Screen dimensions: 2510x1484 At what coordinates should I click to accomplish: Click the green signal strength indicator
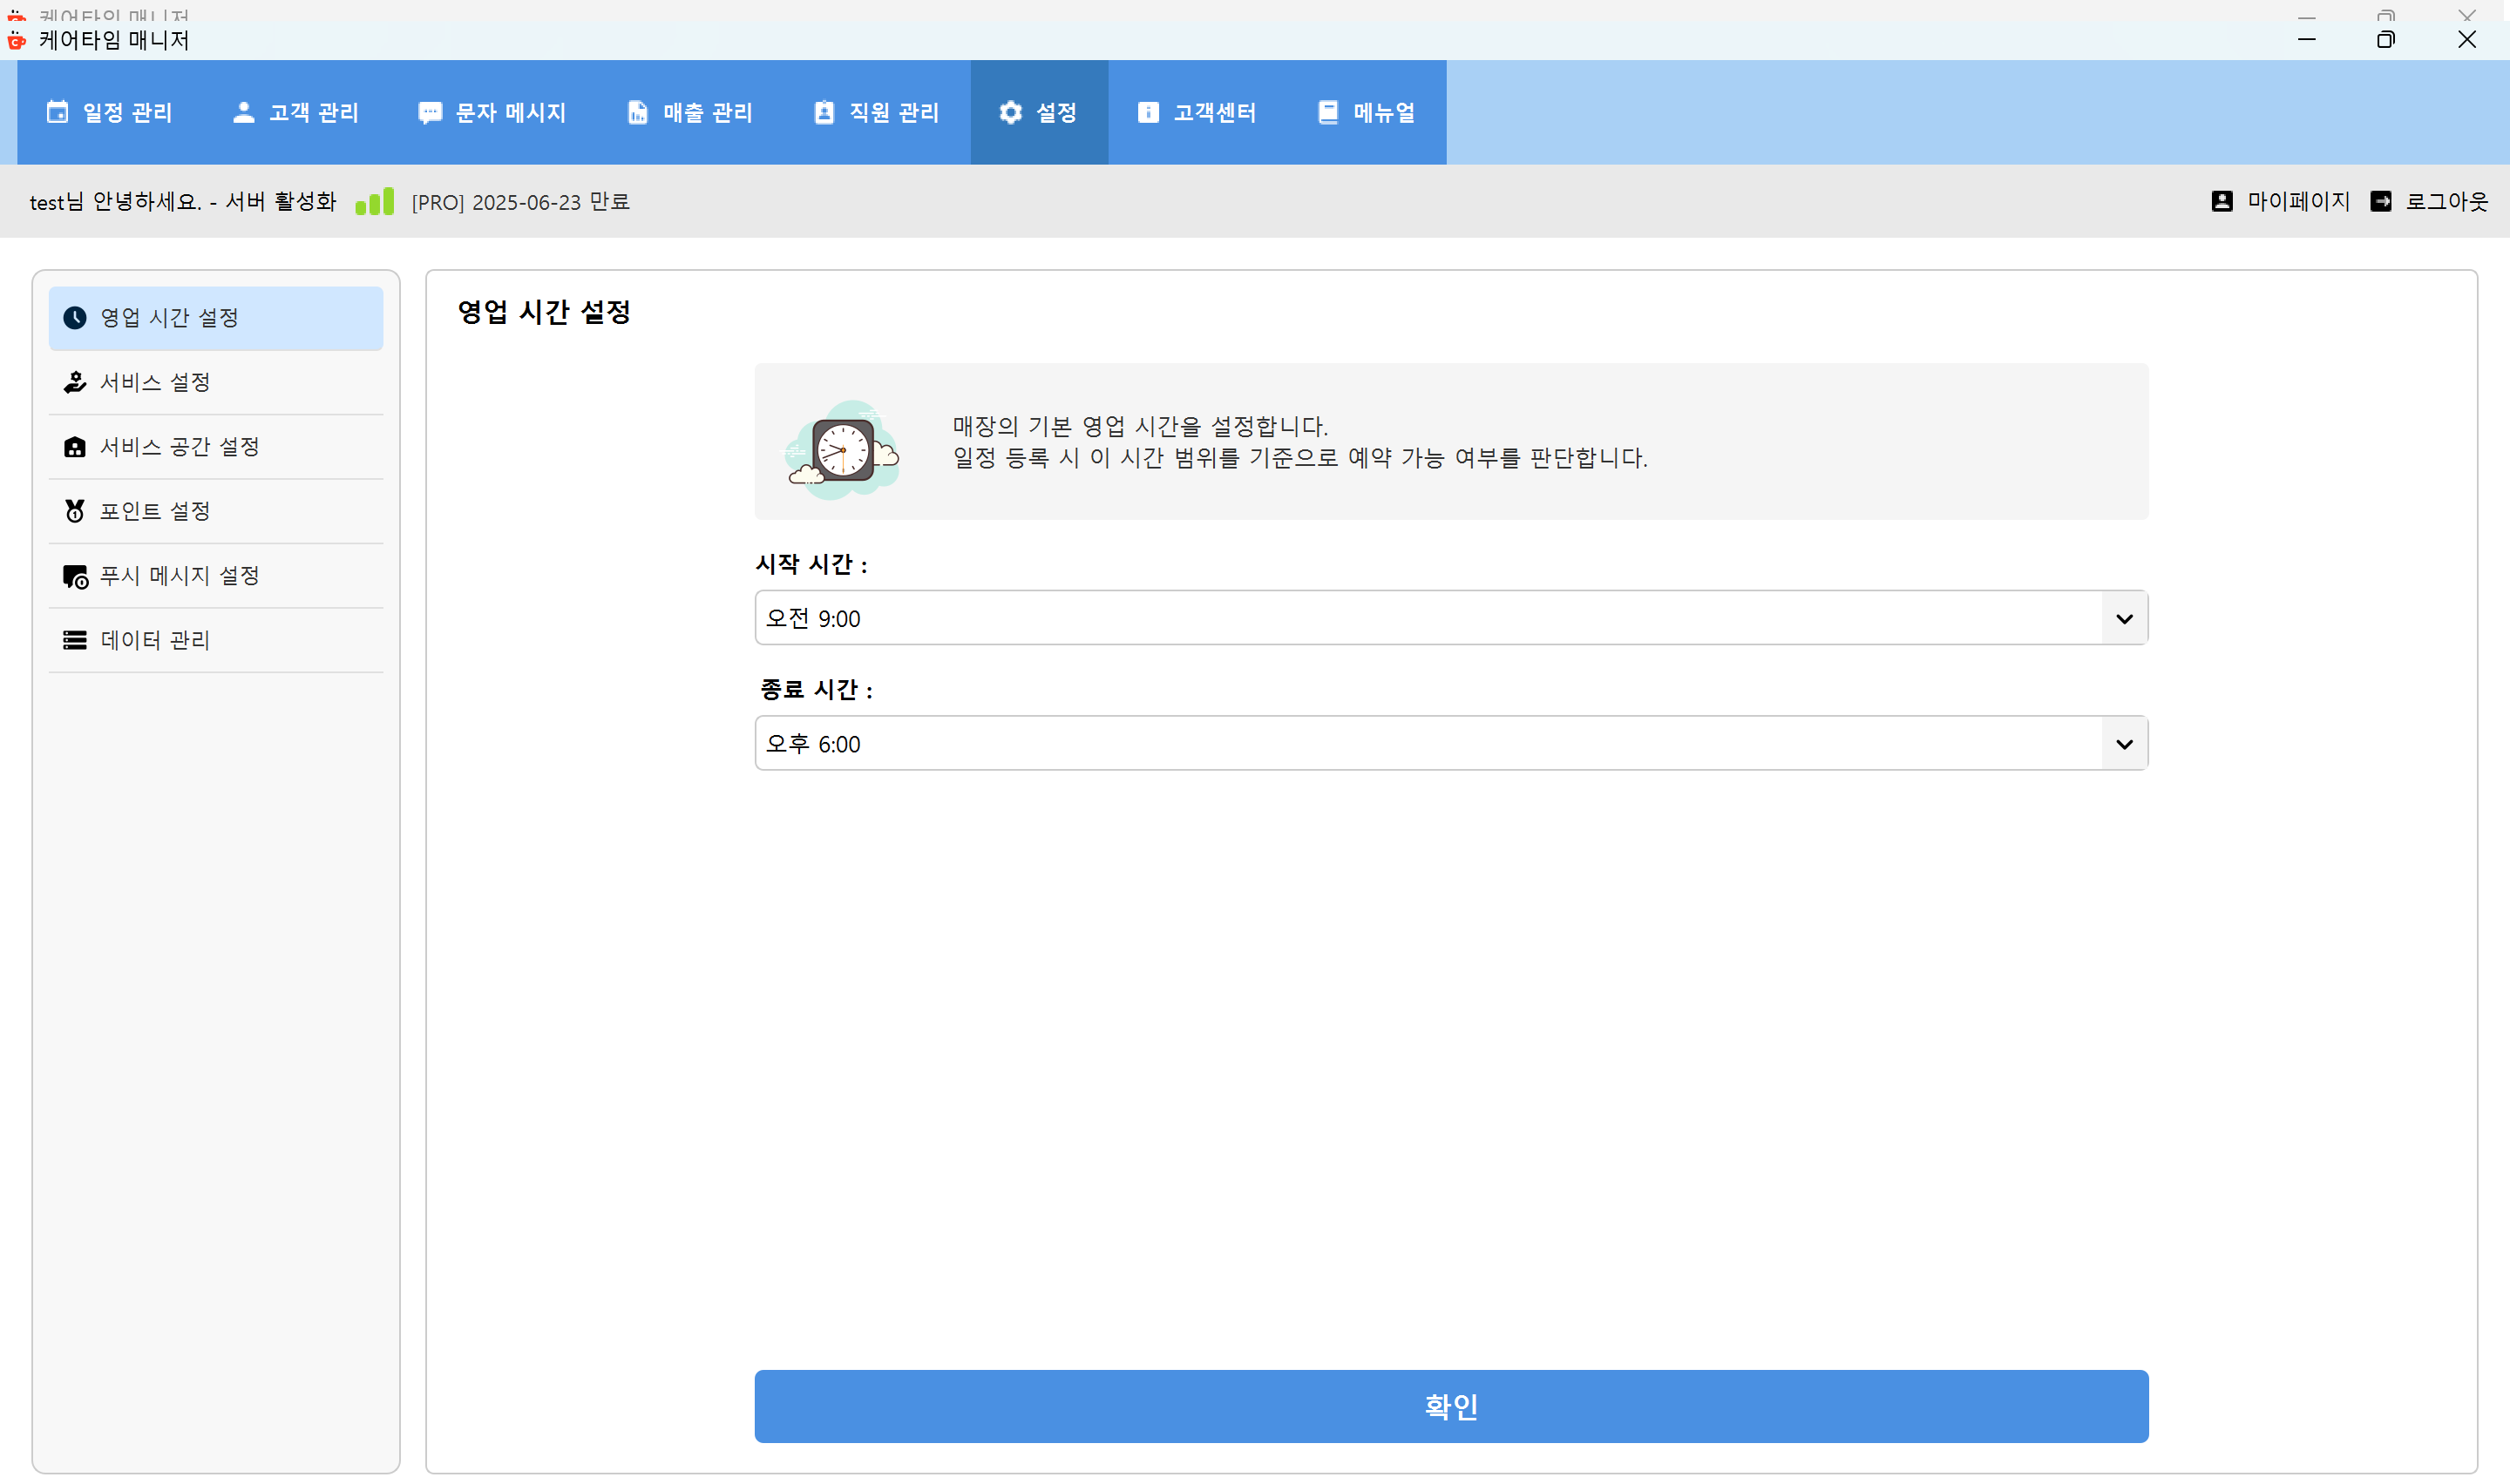(x=374, y=200)
